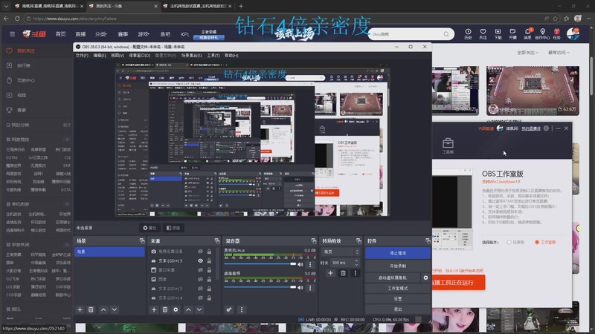595x334 pixels.
Task: Click 工作室模式 studio mode button
Action: [x=398, y=288]
